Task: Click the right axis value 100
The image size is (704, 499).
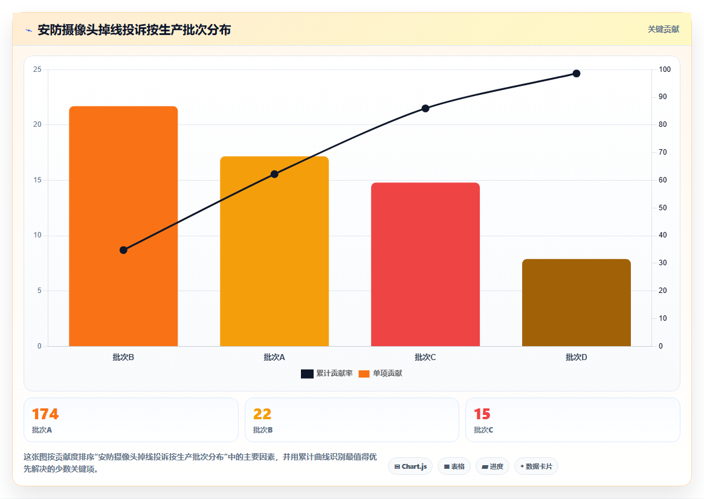Action: point(665,69)
